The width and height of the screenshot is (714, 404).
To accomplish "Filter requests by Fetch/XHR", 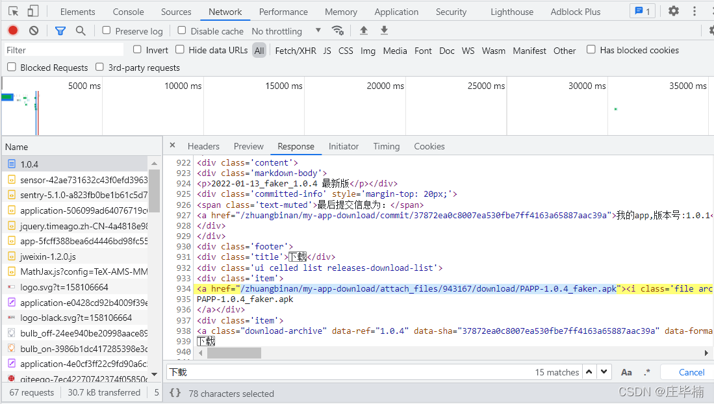I will click(296, 51).
